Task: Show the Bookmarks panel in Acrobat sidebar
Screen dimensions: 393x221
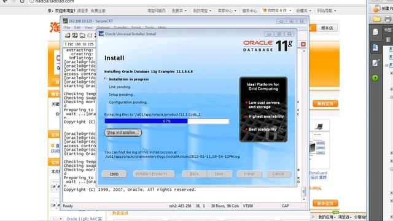Action: pyautogui.click(x=375, y=48)
